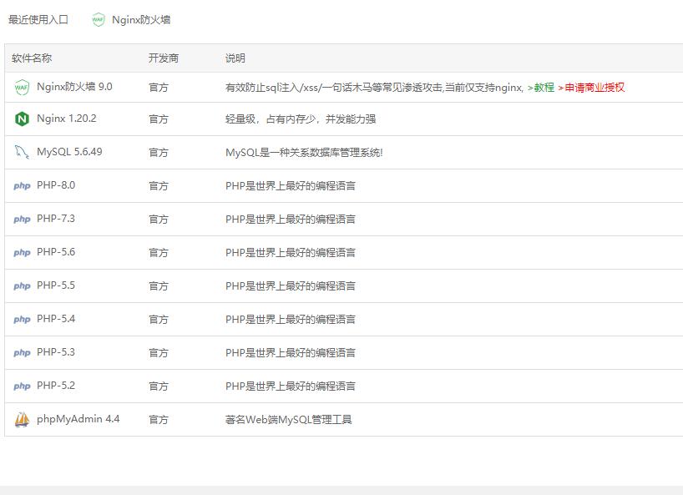
Task: Click the php icon beside PHP-5.2
Action: point(22,386)
